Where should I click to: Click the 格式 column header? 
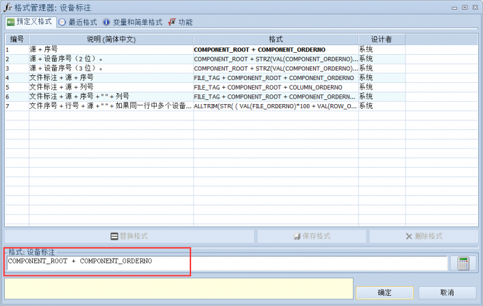point(276,40)
